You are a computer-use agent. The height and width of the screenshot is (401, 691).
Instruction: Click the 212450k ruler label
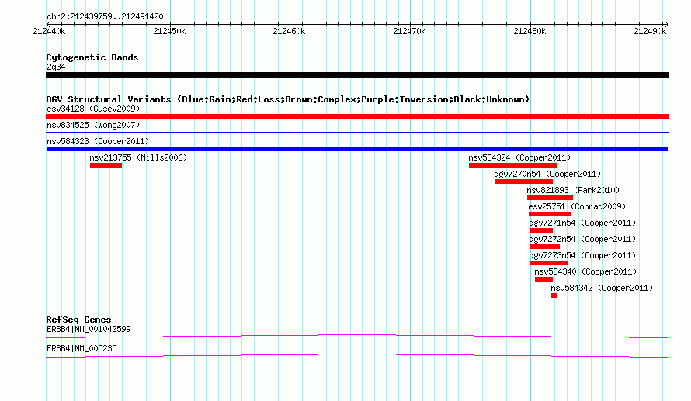169,31
